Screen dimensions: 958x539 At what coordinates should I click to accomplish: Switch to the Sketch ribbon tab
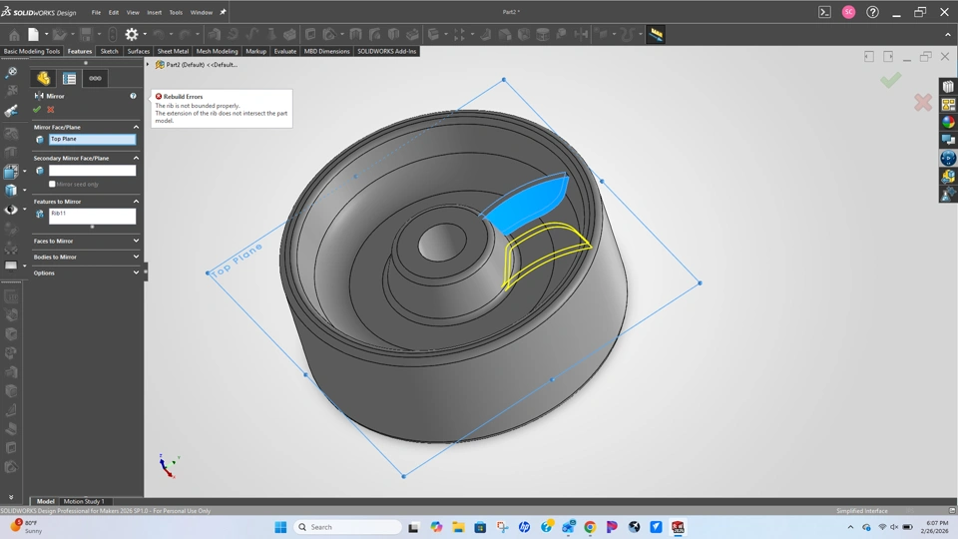coord(109,51)
